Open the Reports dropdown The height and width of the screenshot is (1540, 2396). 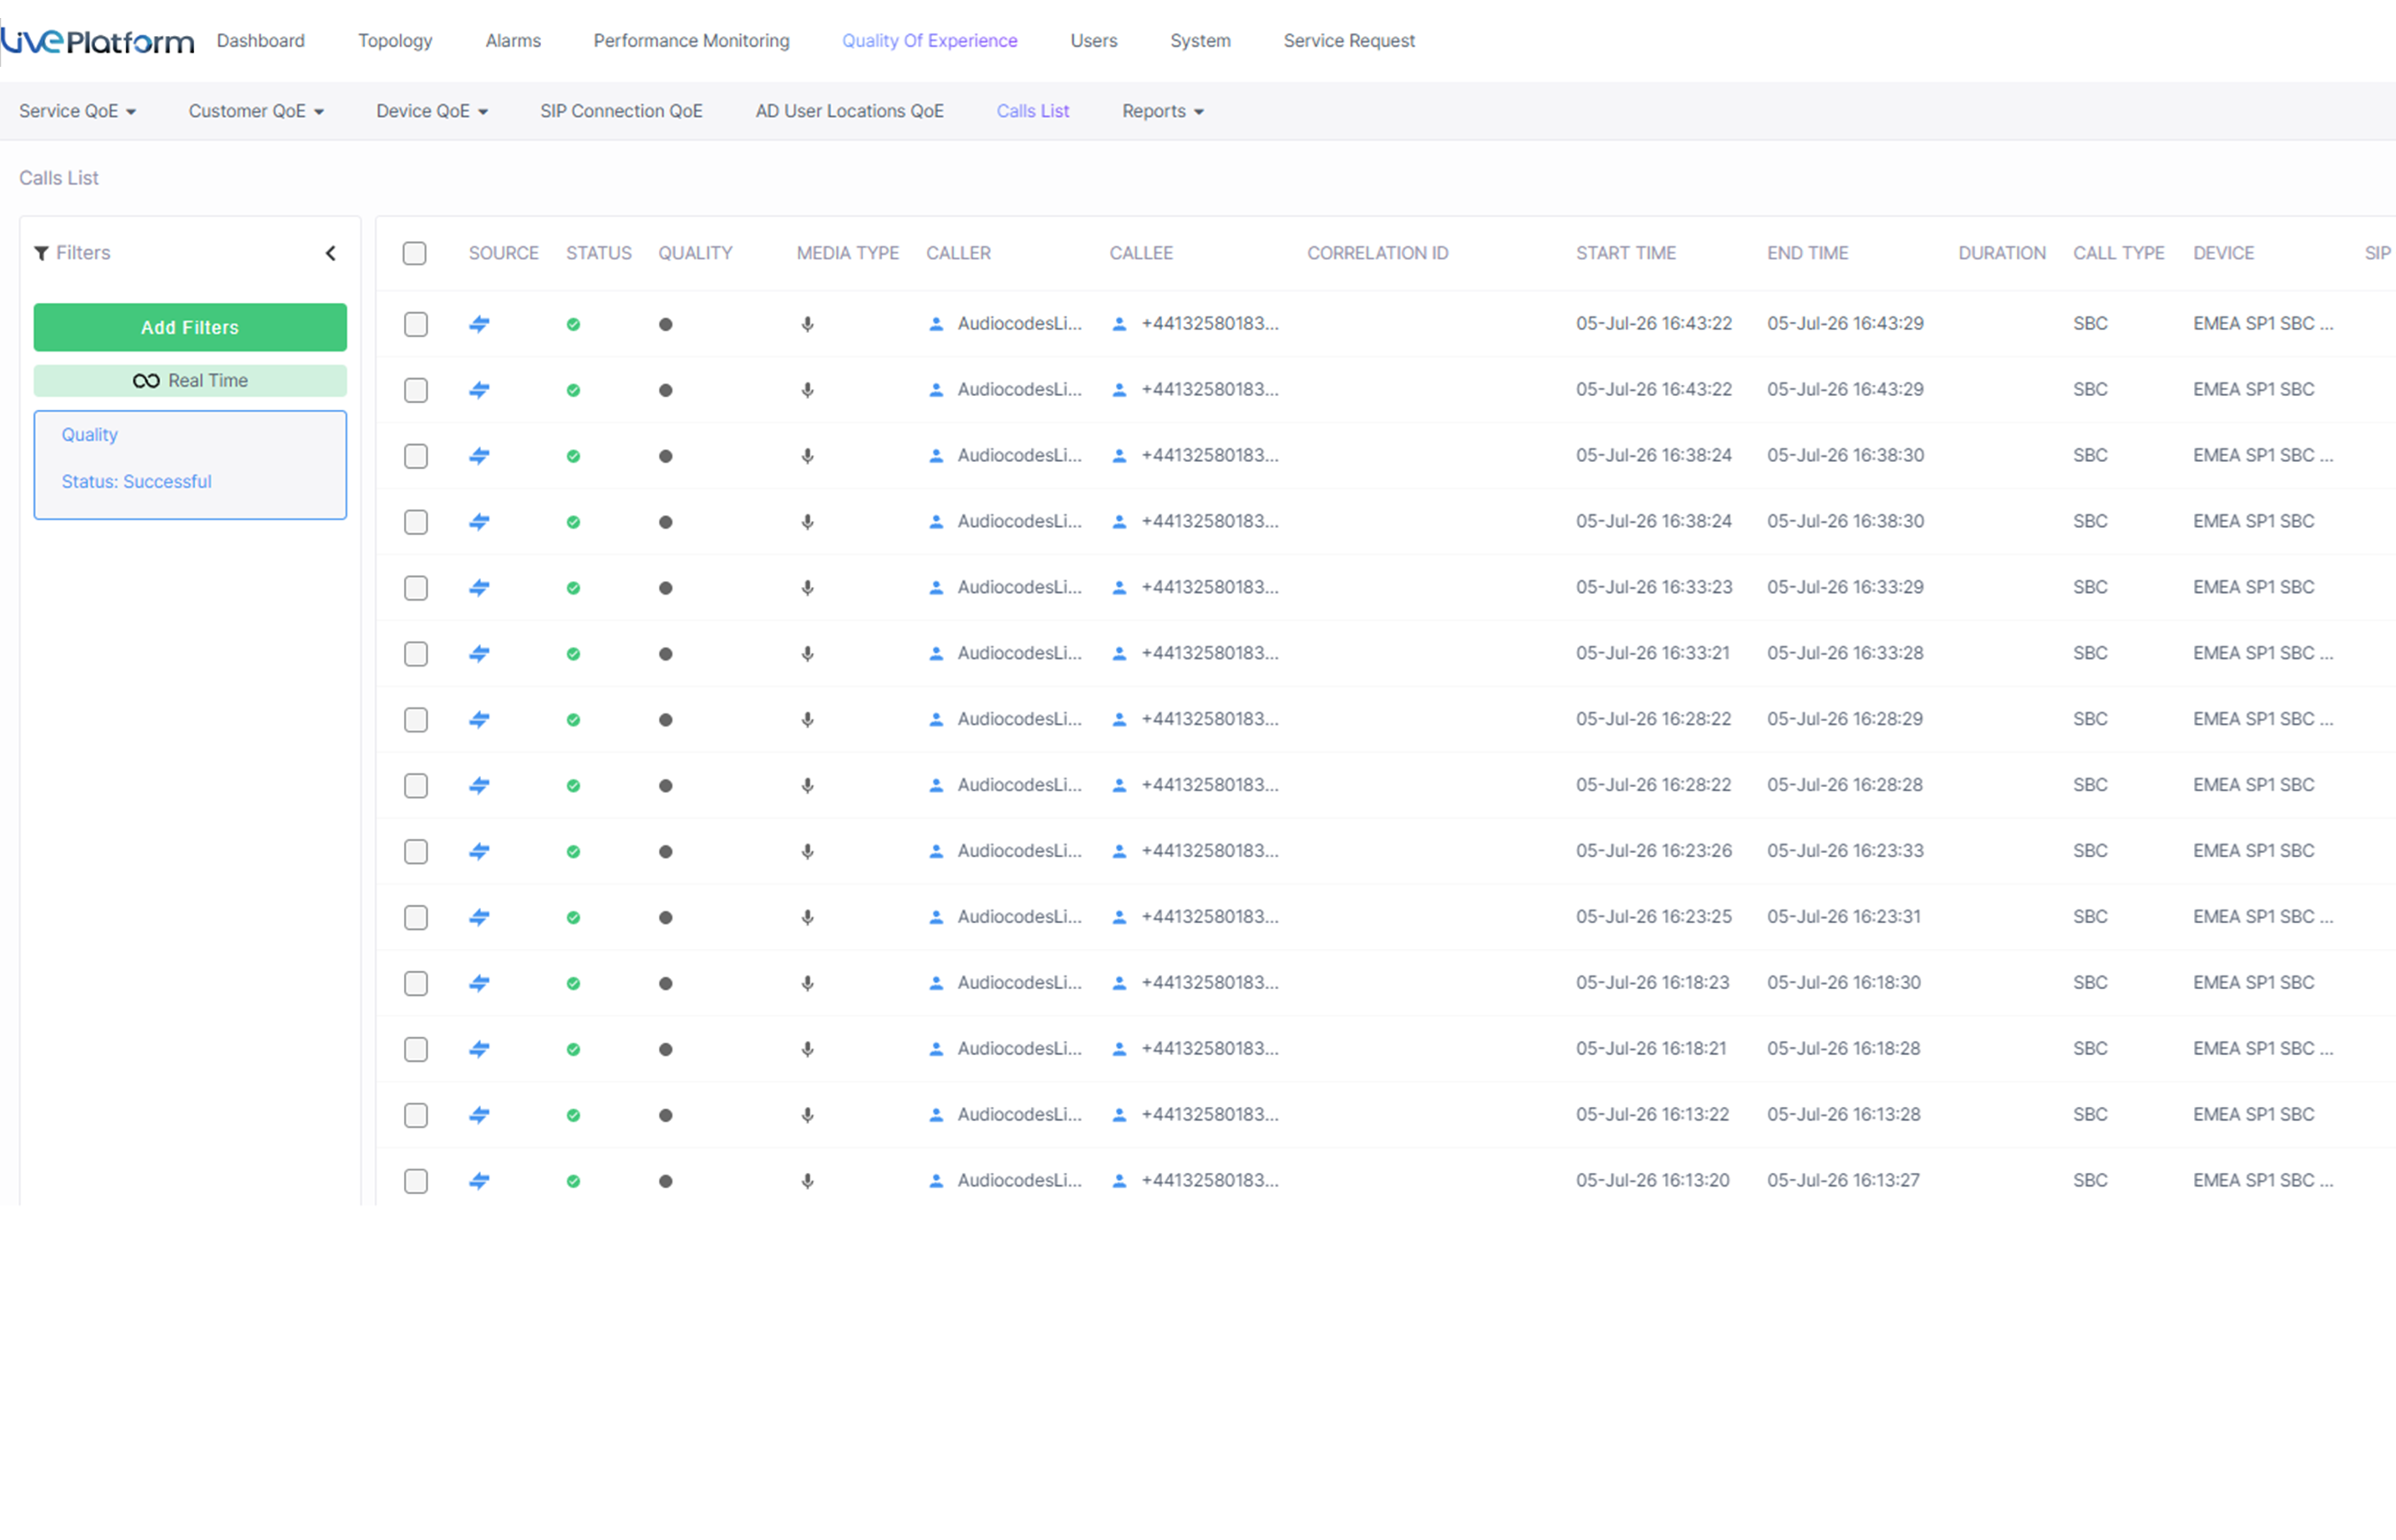(1163, 111)
